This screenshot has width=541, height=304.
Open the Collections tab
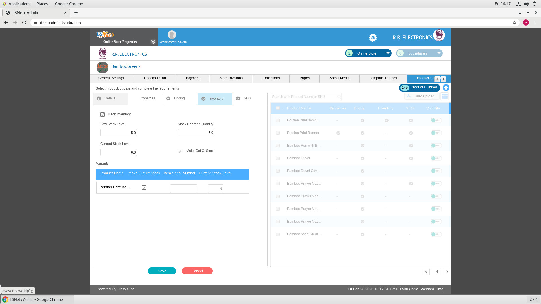pos(271,78)
